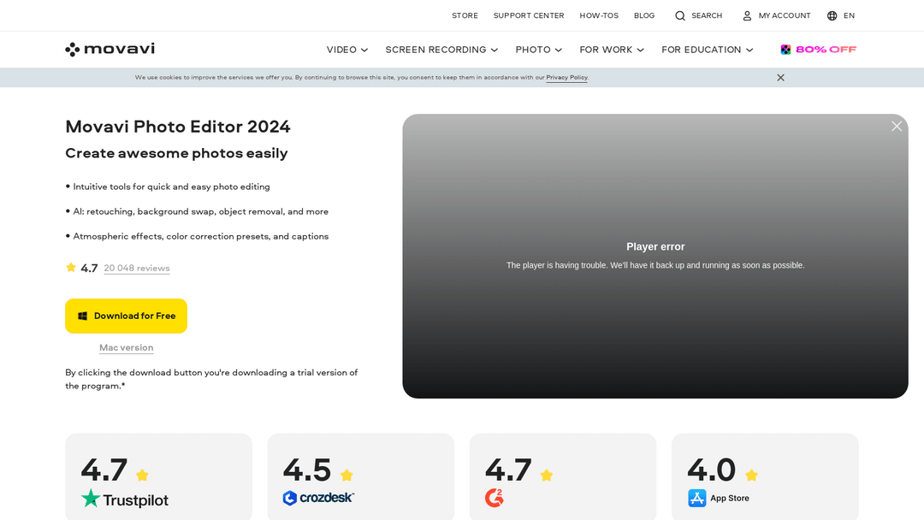
Task: Click the My Account person icon
Action: click(x=747, y=15)
